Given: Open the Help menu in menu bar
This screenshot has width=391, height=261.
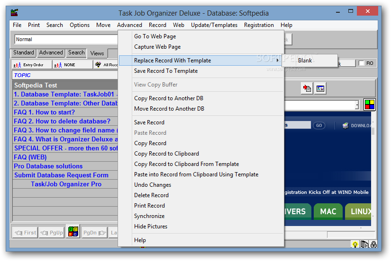Looking at the screenshot, I should [x=286, y=25].
